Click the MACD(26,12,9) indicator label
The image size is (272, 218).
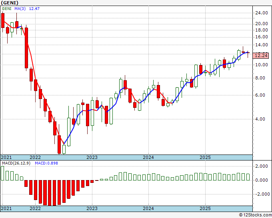16,163
